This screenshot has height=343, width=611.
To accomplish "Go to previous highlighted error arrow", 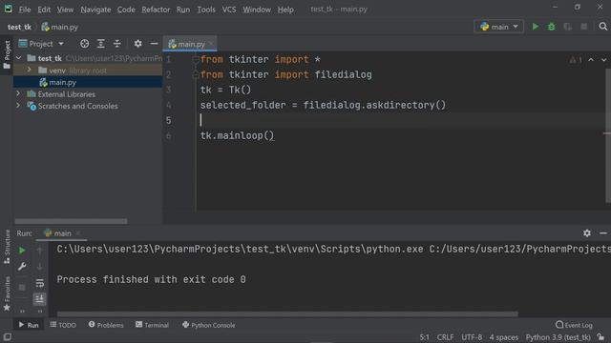I will click(591, 59).
